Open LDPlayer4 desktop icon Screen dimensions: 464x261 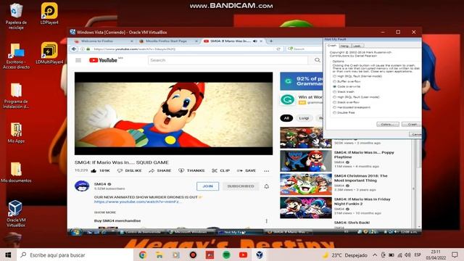[x=49, y=14]
